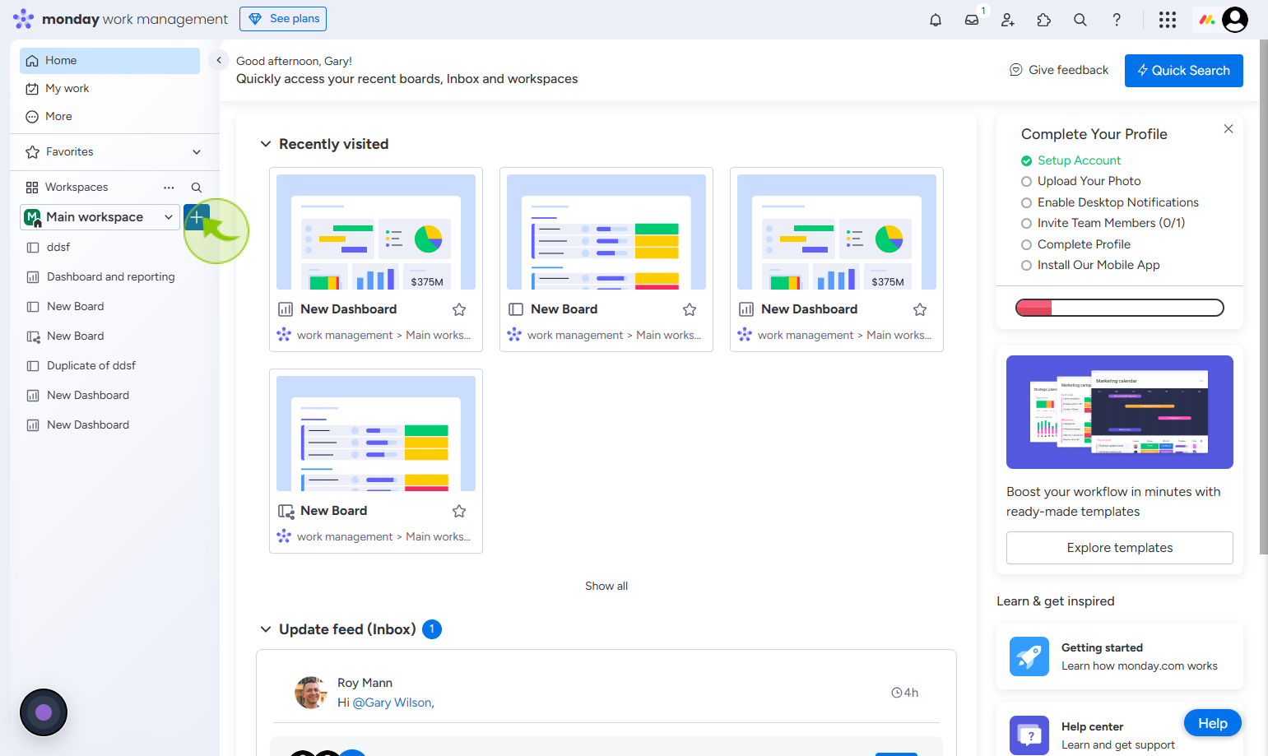Open the user profile avatar
This screenshot has height=756, width=1268.
(1235, 20)
